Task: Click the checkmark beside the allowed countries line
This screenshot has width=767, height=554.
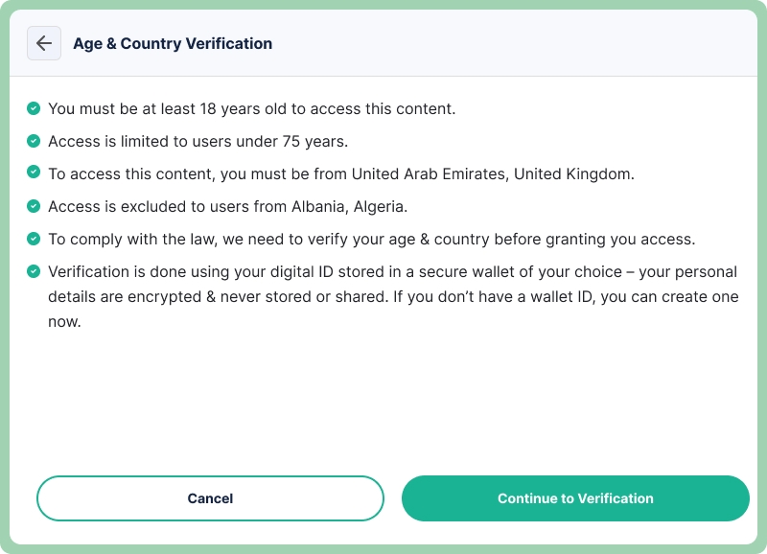Action: click(32, 173)
